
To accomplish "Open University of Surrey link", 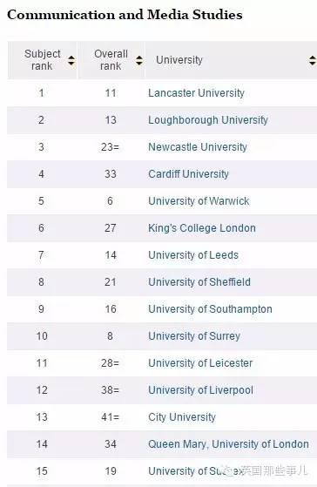I will (194, 336).
